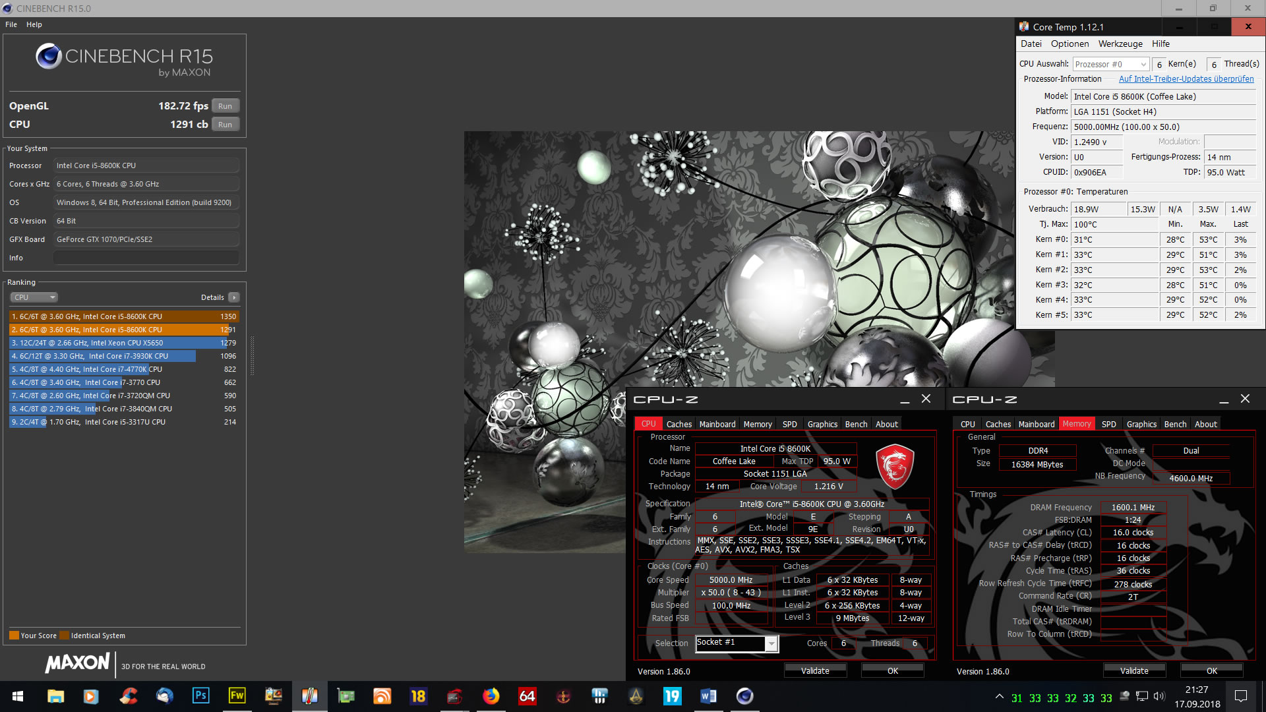This screenshot has width=1266, height=712.
Task: Open the volume control in system tray
Action: point(1160,696)
